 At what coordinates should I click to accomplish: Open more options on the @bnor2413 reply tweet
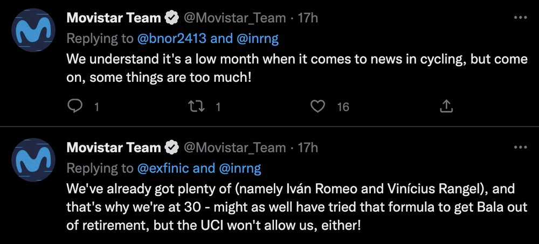(520, 18)
